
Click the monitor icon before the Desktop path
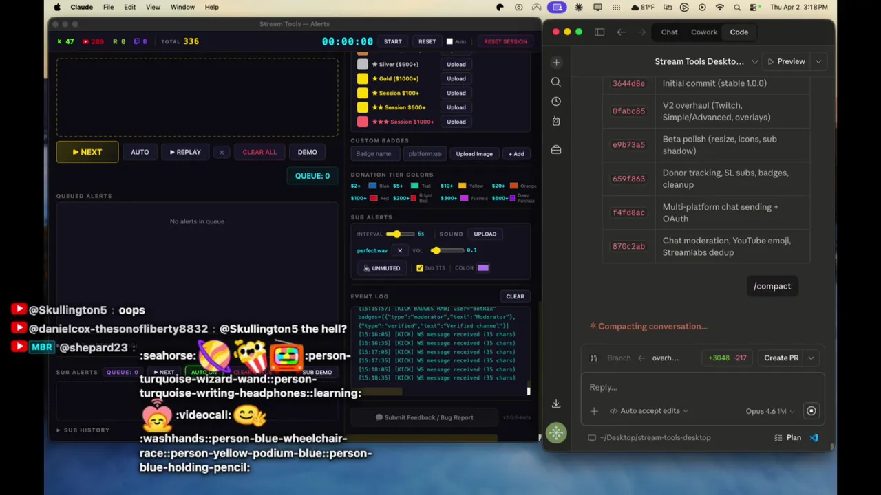coord(592,438)
